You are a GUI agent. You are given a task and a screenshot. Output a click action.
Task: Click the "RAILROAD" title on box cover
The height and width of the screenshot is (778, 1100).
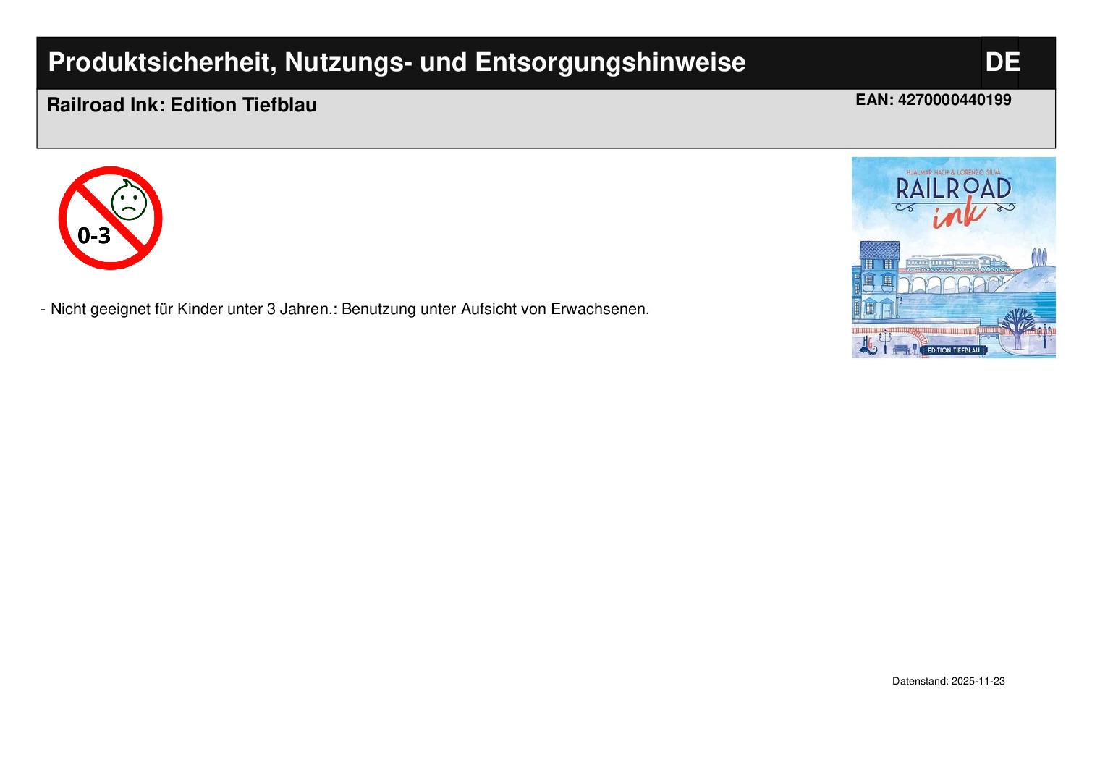point(953,189)
